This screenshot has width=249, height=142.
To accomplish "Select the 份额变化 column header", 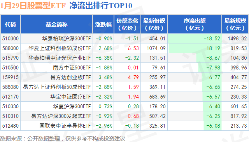I will [x=127, y=24].
